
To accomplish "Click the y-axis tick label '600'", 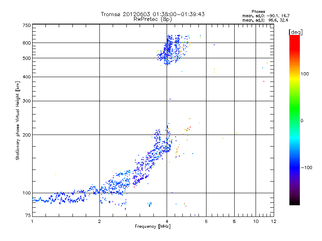I will click(27, 43).
